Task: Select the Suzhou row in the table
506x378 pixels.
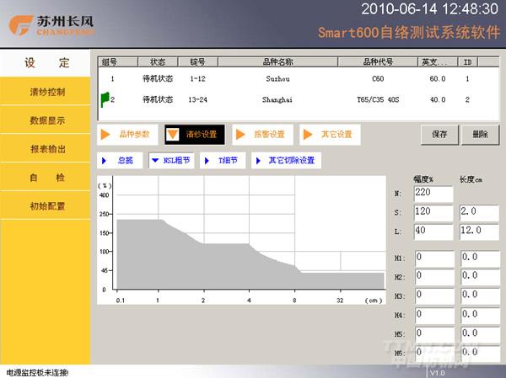Action: click(x=278, y=78)
